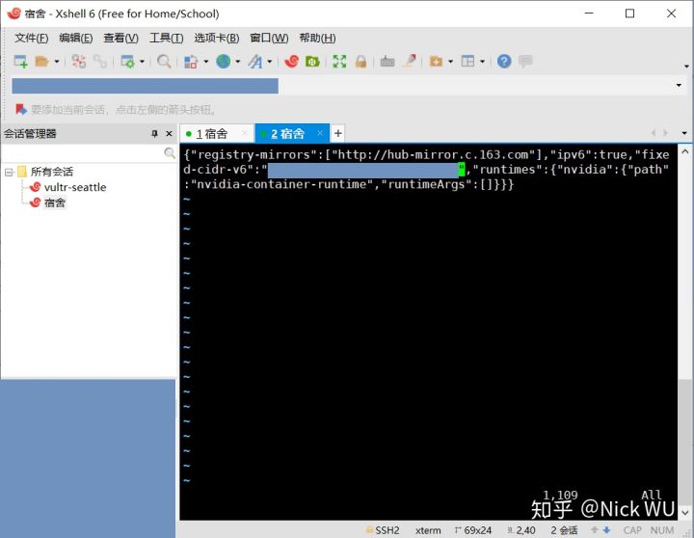Open the 帮助(H) menu

point(317,38)
